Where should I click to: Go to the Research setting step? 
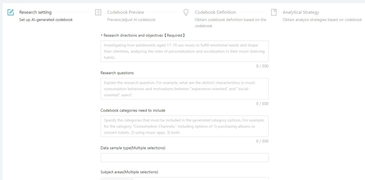tap(35, 12)
